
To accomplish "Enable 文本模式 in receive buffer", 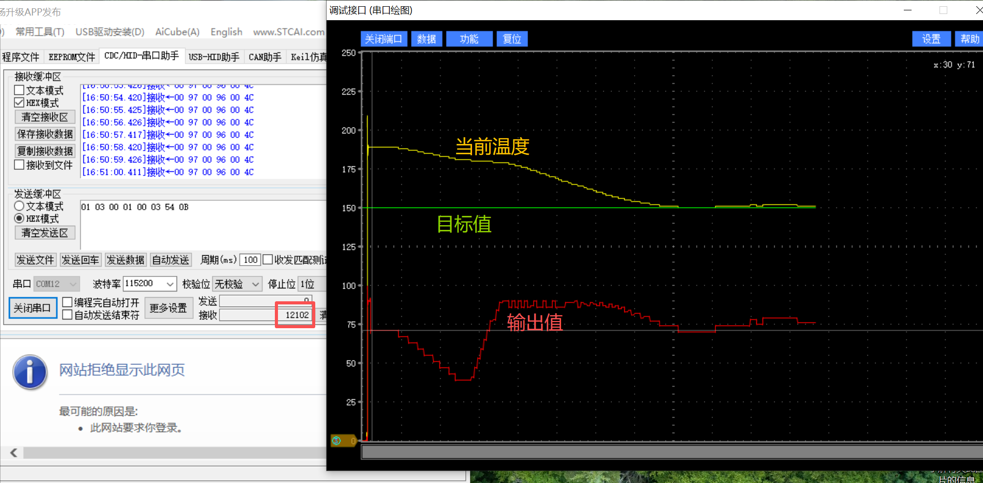I will click(x=19, y=90).
